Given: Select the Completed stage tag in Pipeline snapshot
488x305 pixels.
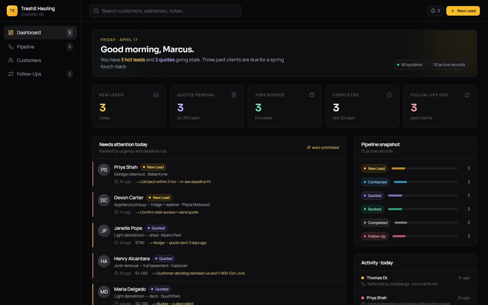Looking at the screenshot, I should (x=375, y=223).
